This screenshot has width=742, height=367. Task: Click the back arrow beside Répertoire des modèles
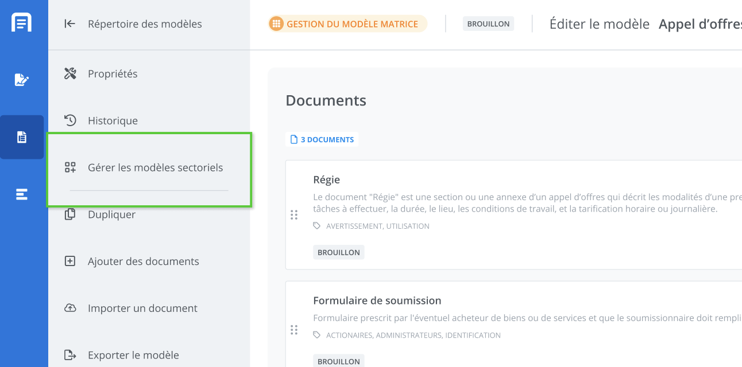pos(70,24)
